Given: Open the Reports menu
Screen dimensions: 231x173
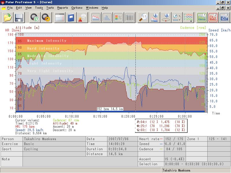Looking at the screenshot, I should [x=63, y=8].
